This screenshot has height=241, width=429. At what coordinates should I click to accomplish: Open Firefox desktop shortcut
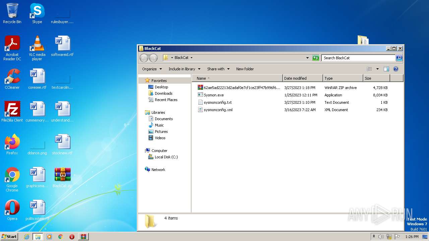(x=12, y=145)
